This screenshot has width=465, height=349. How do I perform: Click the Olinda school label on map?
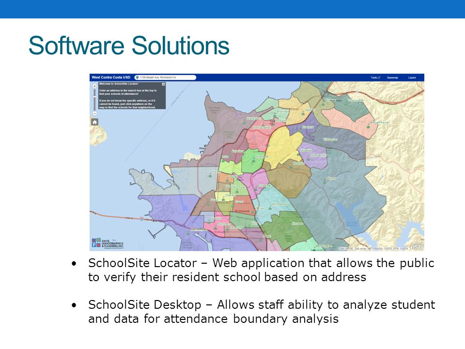coord(331,178)
